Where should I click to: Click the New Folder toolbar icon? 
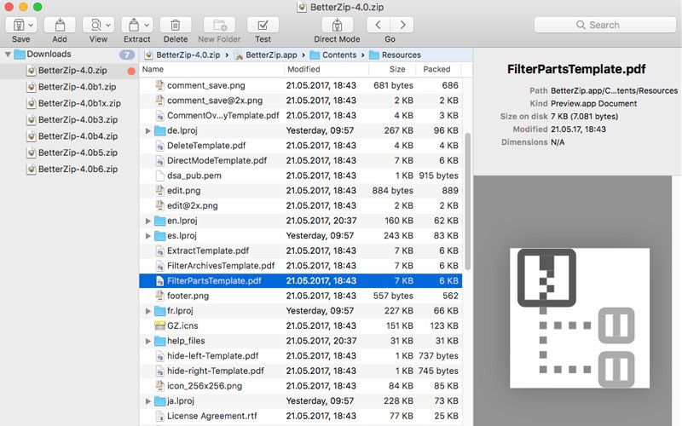pyautogui.click(x=220, y=26)
